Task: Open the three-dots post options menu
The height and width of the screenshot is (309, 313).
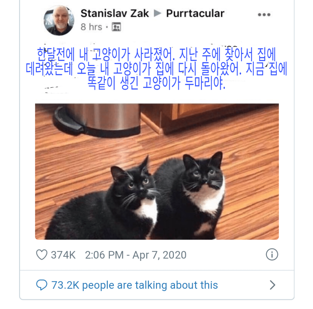Action: [264, 15]
